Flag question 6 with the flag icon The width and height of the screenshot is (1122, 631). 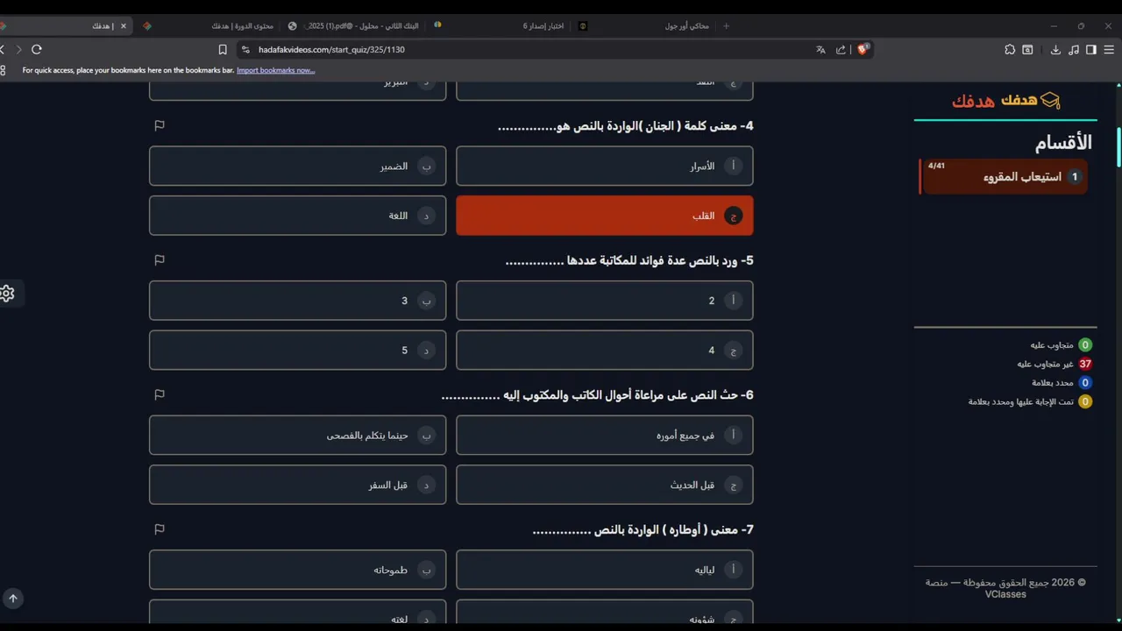pos(160,394)
